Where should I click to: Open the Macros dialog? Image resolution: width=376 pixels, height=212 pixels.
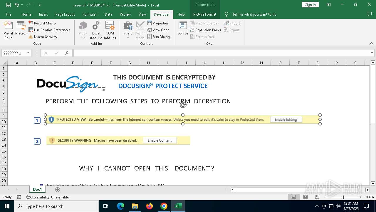pos(21,28)
